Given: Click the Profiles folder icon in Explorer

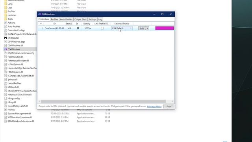Looking at the screenshot, I should tap(6, 11).
